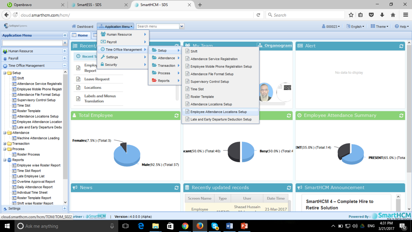This screenshot has width=412, height=232.
Task: Click the browser address bar
Action: 136,15
